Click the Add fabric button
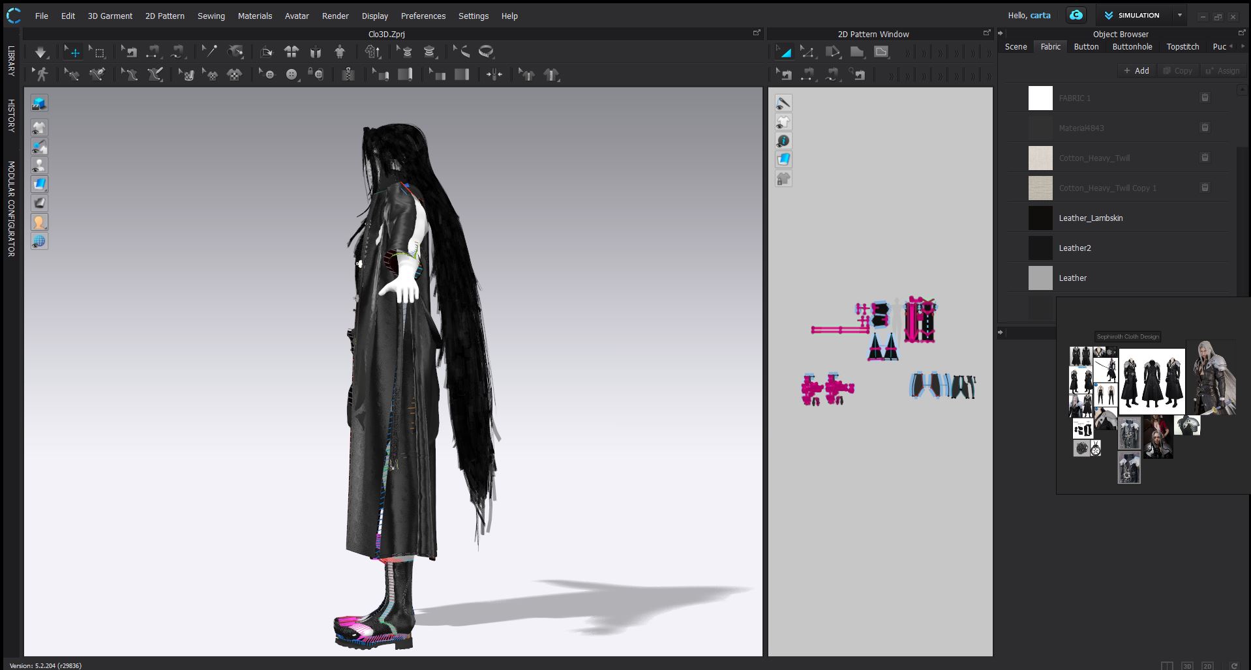Viewport: 1251px width, 670px height. (1136, 70)
